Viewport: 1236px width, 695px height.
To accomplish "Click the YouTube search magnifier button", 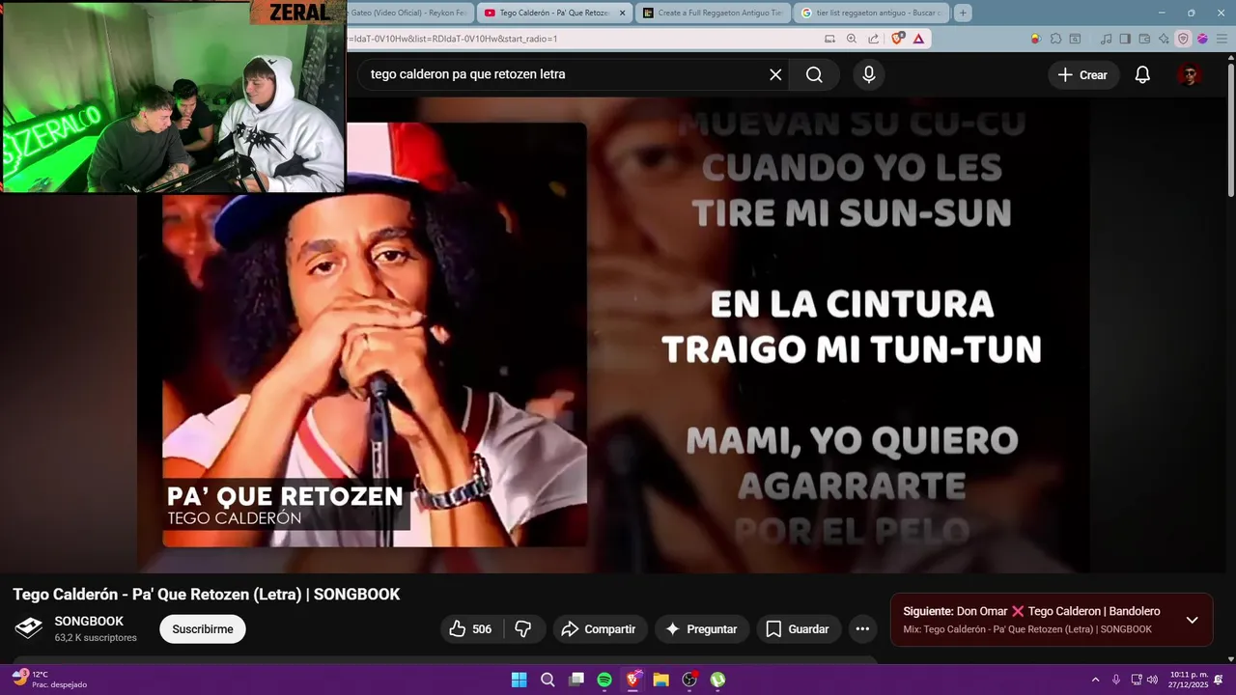I will [x=814, y=74].
